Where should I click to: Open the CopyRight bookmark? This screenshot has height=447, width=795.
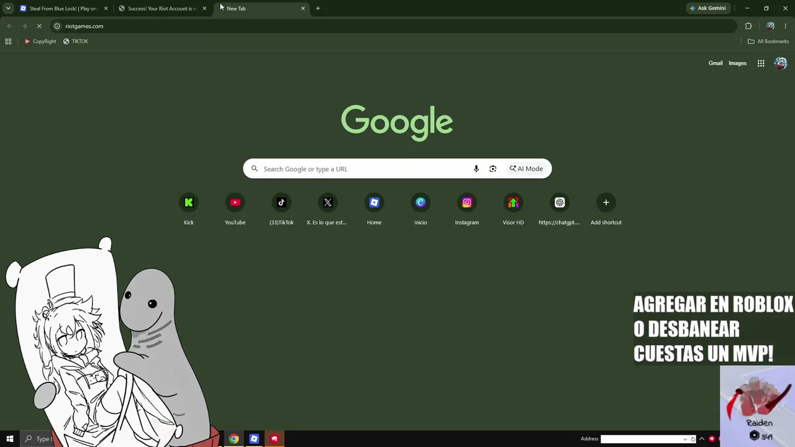40,42
